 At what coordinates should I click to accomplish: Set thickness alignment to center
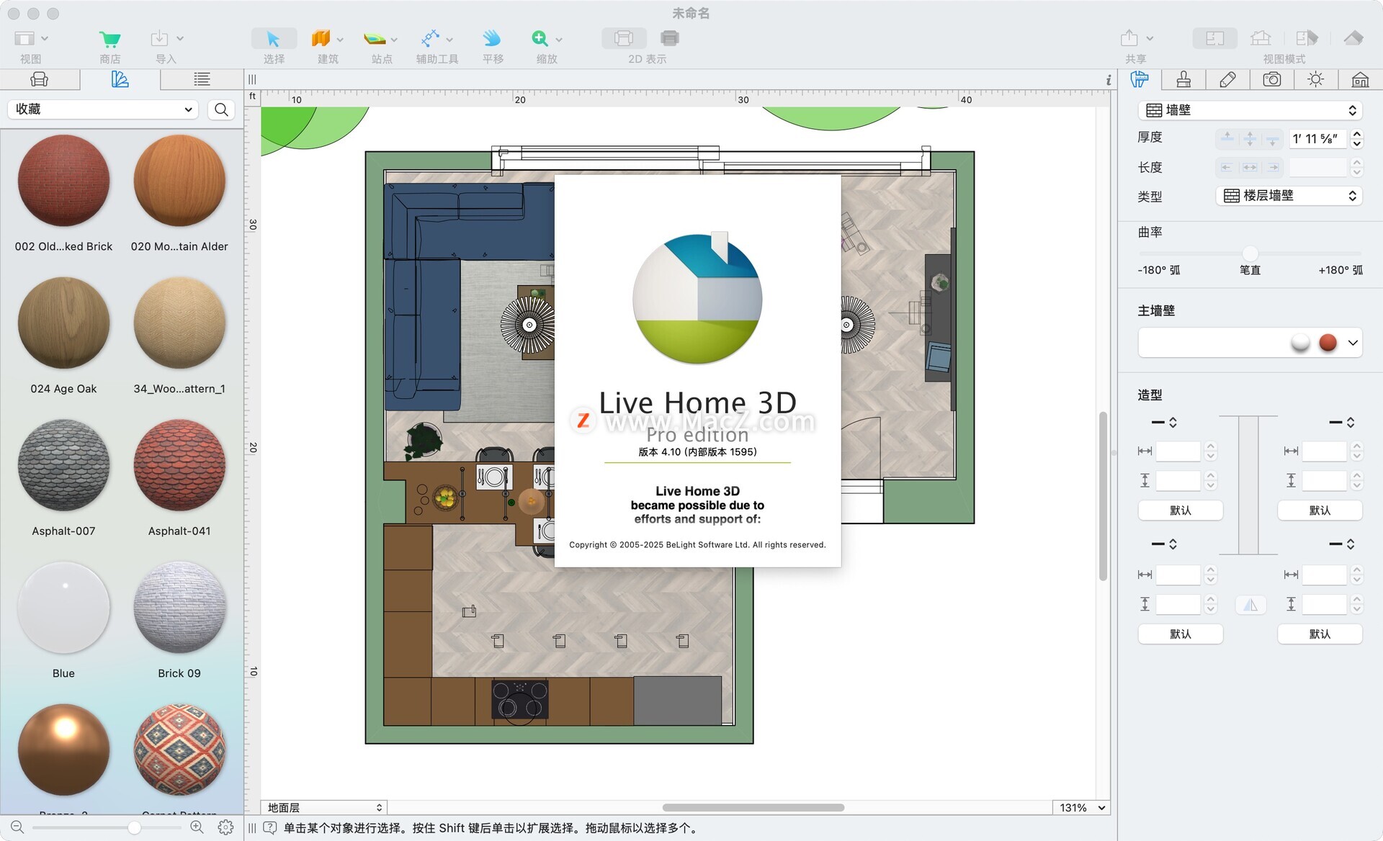pos(1250,138)
